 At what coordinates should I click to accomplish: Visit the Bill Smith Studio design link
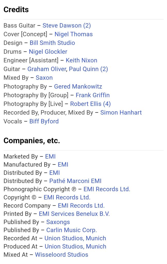pos(52,43)
